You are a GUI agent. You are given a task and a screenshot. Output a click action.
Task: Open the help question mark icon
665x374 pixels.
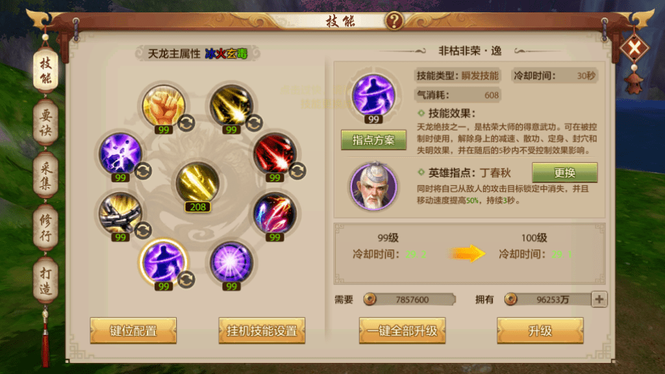pos(394,20)
